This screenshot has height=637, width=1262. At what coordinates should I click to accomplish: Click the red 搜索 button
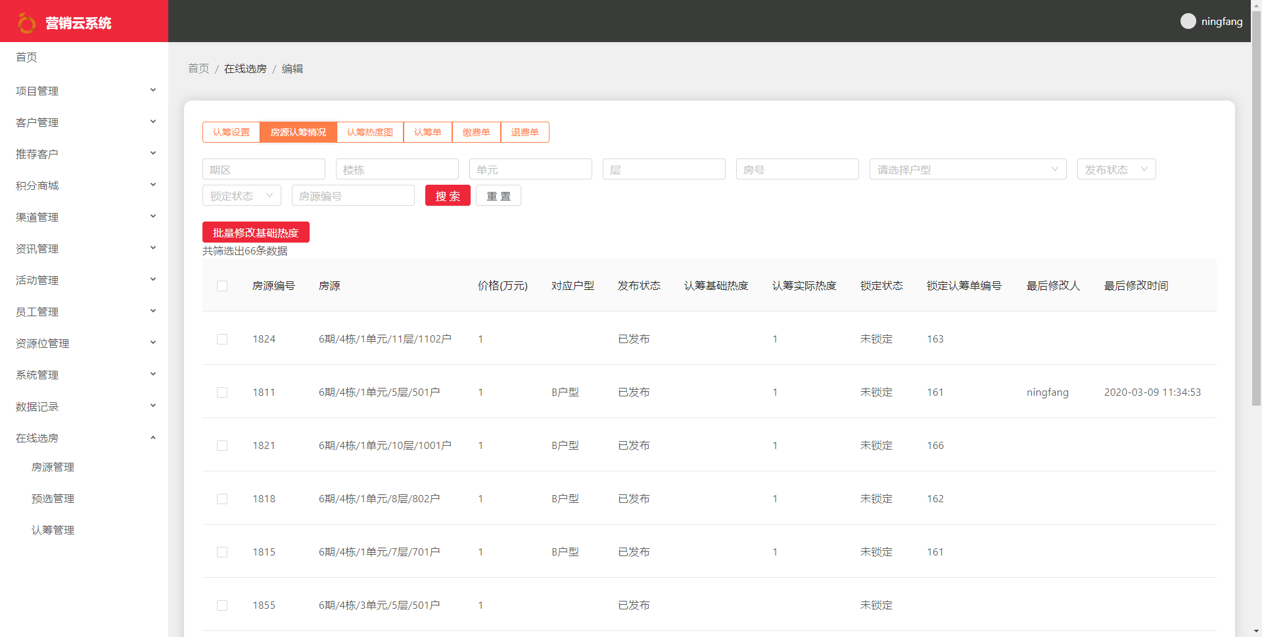click(448, 196)
